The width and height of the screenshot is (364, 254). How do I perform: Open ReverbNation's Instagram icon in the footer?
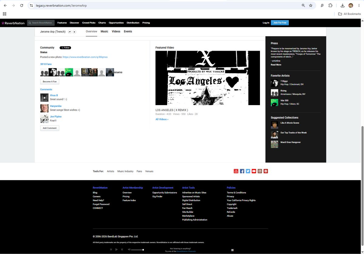click(x=260, y=171)
